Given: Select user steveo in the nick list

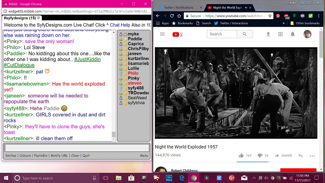Looking at the screenshot, I should pyautogui.click(x=134, y=83).
